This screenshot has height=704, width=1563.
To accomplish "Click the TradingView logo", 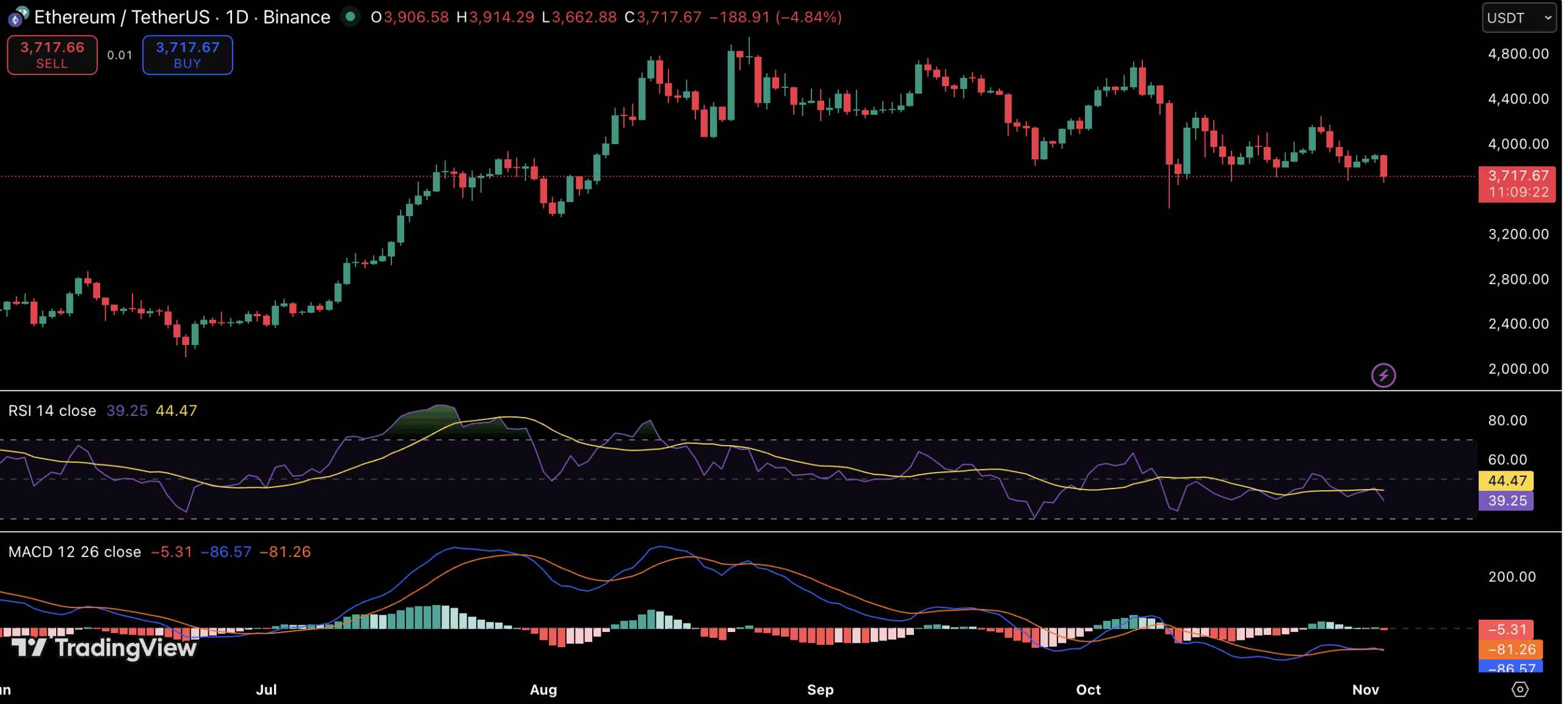I will tap(104, 647).
